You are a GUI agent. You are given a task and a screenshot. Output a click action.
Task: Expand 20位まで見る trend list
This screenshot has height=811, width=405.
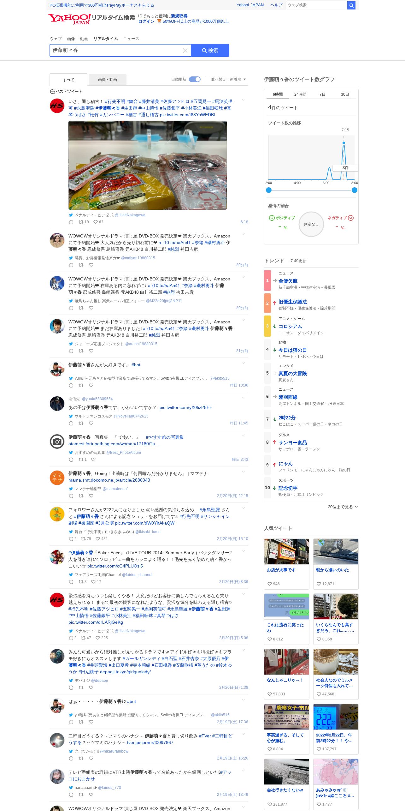click(343, 507)
